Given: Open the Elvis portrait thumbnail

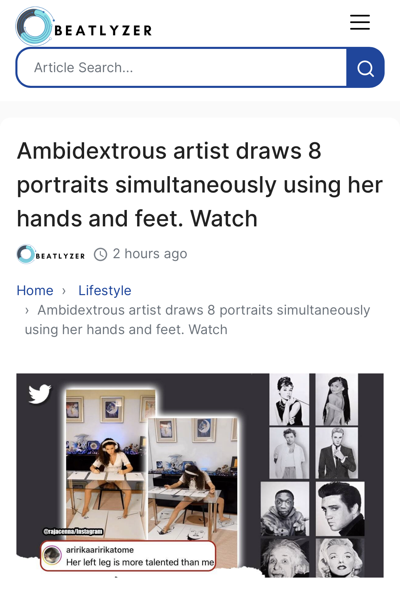Looking at the screenshot, I should pos(340,509).
